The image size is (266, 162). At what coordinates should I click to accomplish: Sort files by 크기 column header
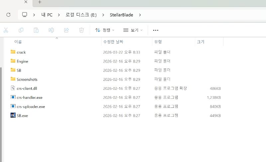200,42
